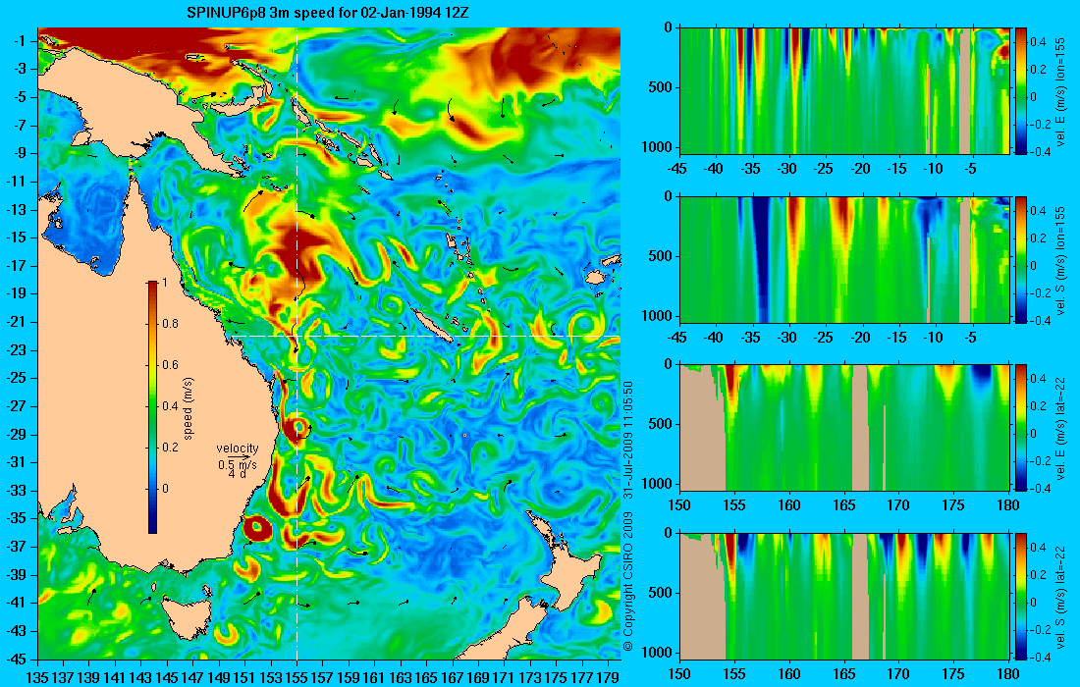Click the "0.5 m/s" velocity scale text

tap(238, 464)
